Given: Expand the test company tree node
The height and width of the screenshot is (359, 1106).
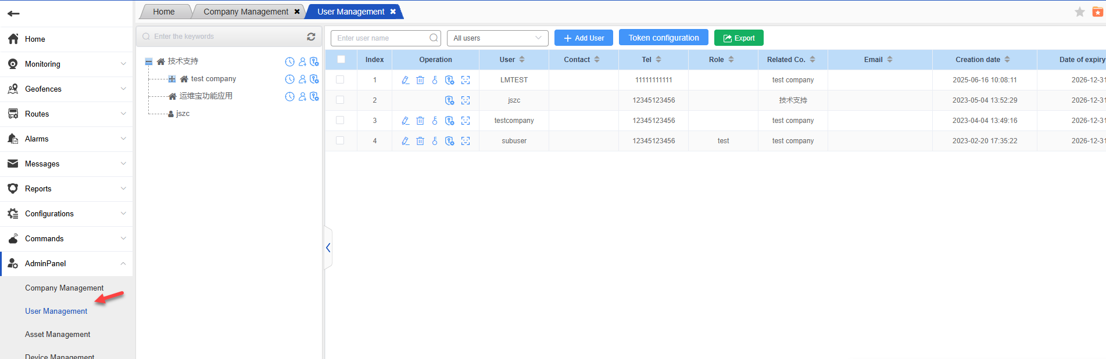Looking at the screenshot, I should (172, 79).
